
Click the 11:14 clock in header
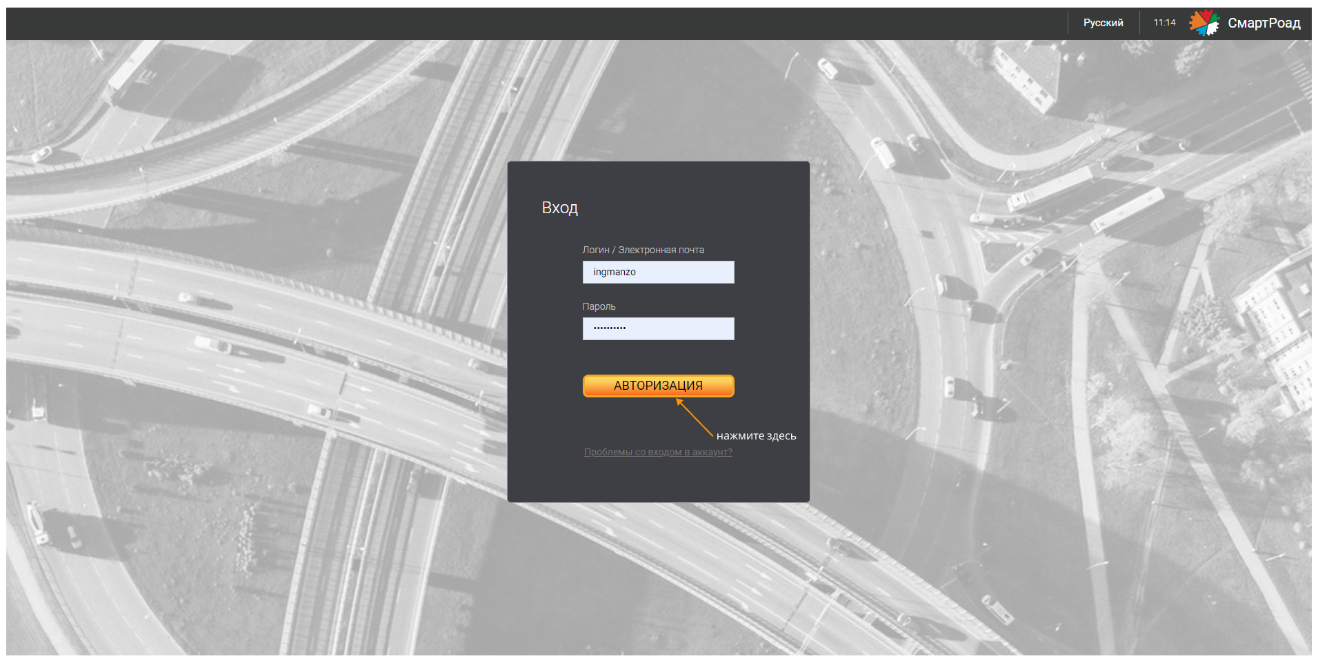[1164, 23]
